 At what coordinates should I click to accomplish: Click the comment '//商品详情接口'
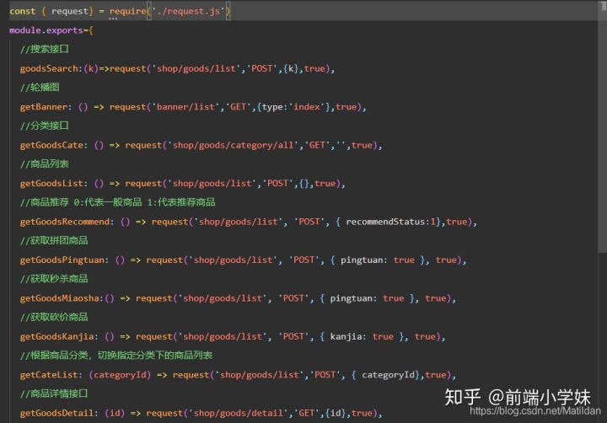click(54, 394)
